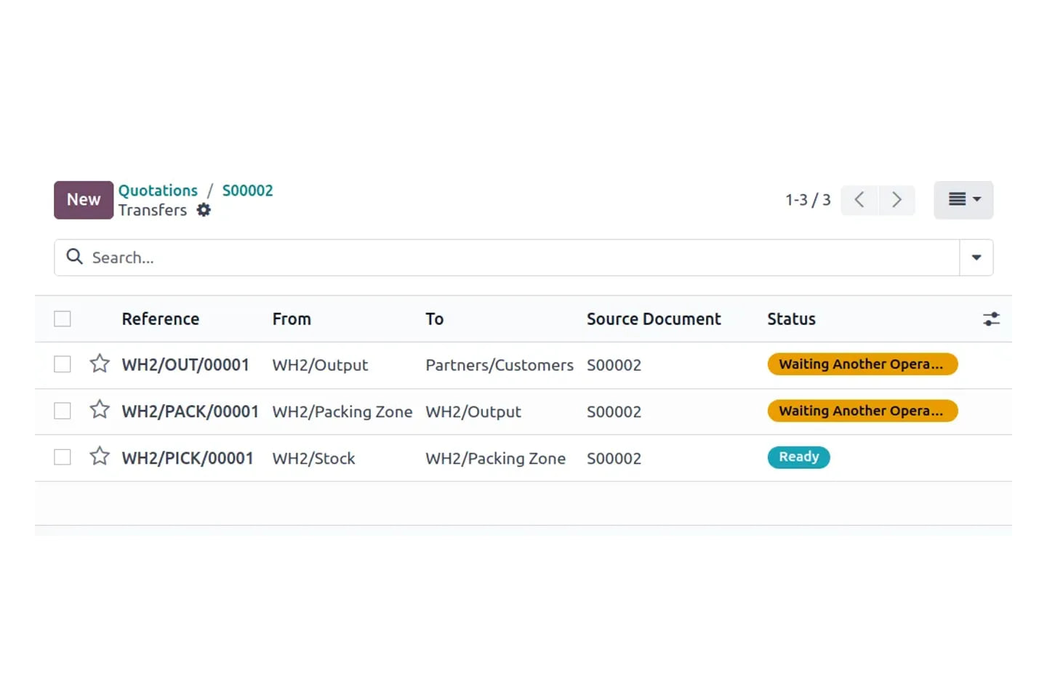Click the WH2/Packing Zone From cell
Viewport: 1047px width, 698px height.
click(342, 412)
